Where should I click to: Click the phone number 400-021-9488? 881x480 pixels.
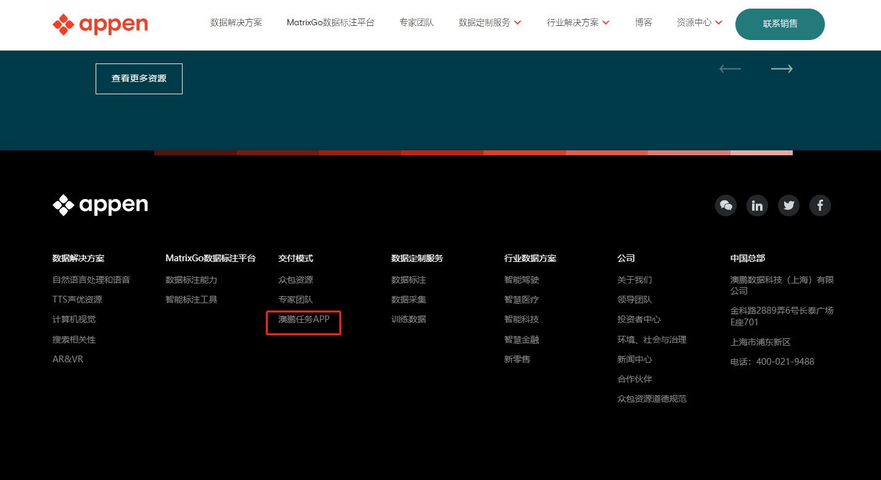tap(784, 362)
